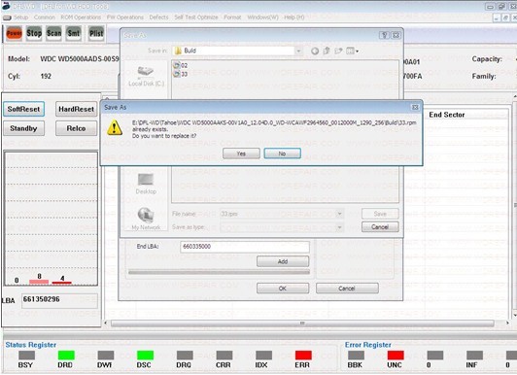This screenshot has width=517, height=375.
Task: Click the CRR status indicator
Action: point(224,355)
